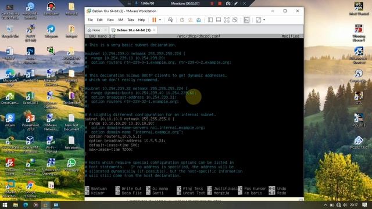The image size is (372, 209).
Task: Open the dropdown arrow next to pause button
Action: click(x=160, y=20)
